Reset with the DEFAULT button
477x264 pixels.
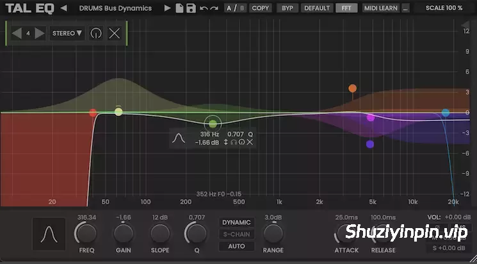coord(317,8)
